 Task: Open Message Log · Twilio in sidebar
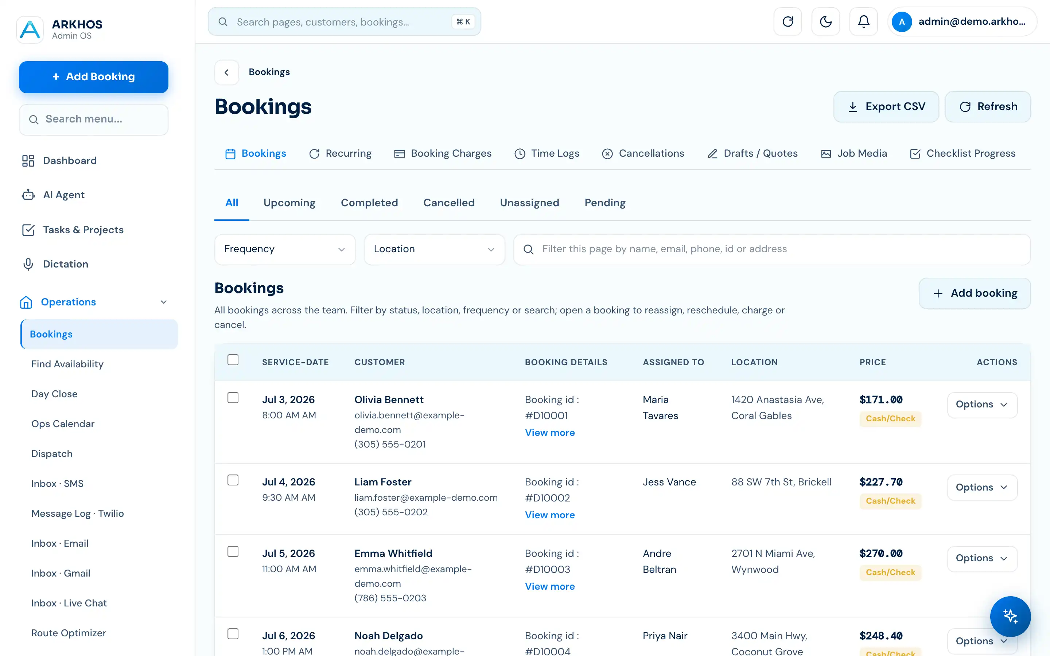click(x=77, y=514)
